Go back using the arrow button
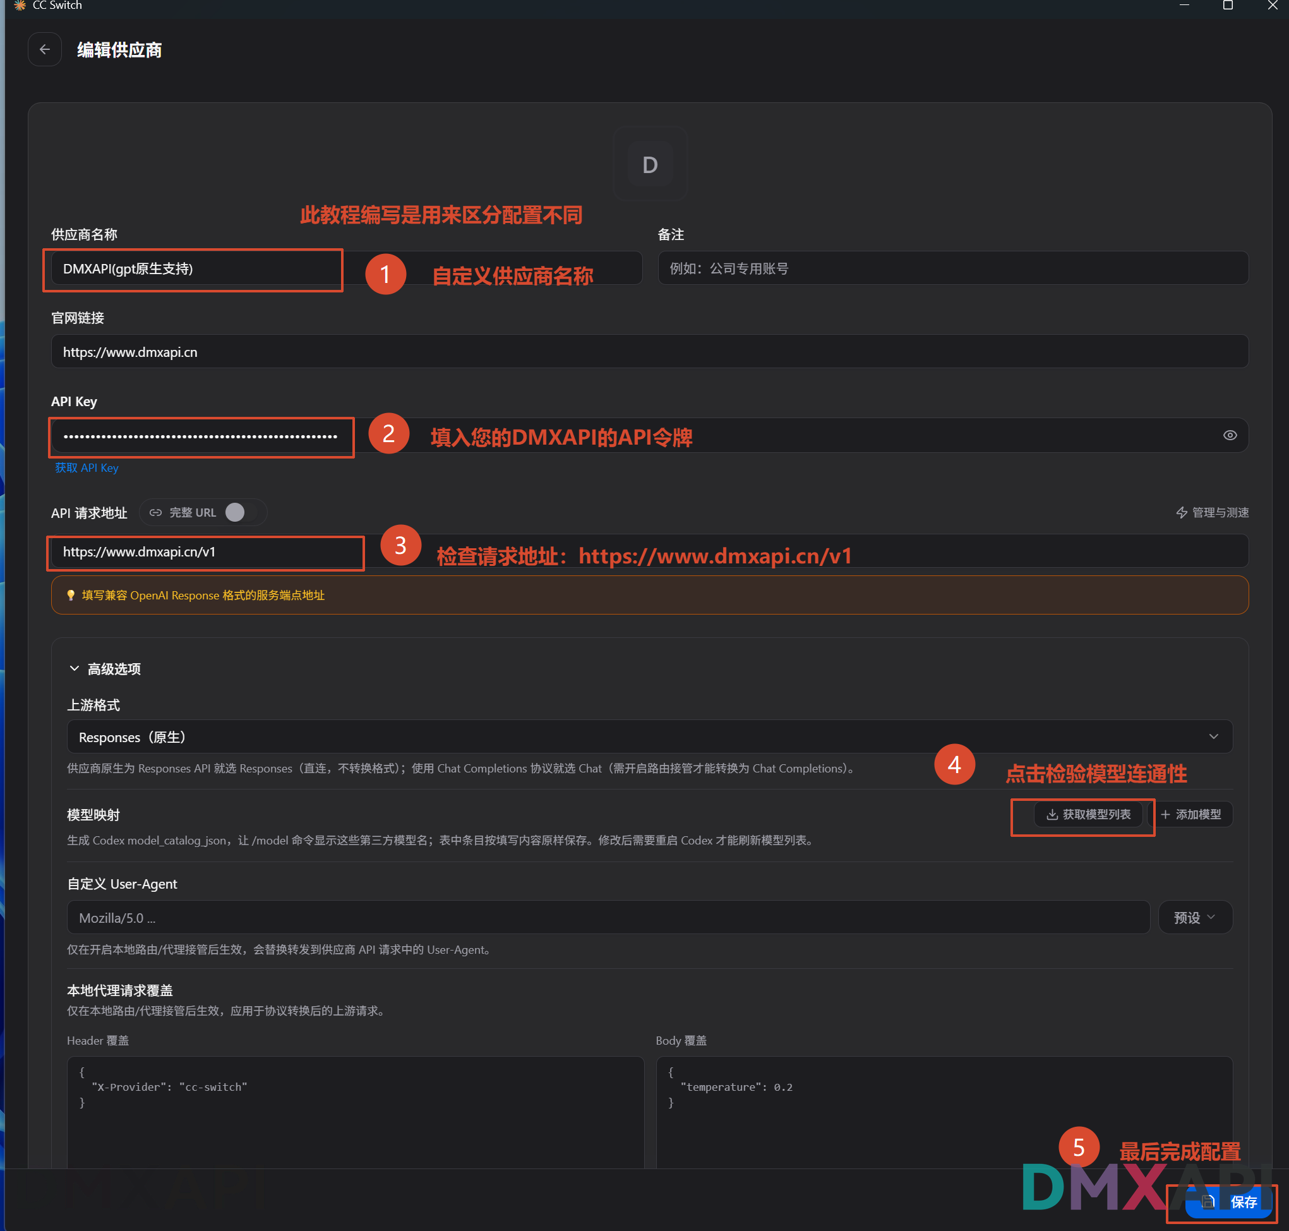The width and height of the screenshot is (1289, 1231). coord(45,50)
